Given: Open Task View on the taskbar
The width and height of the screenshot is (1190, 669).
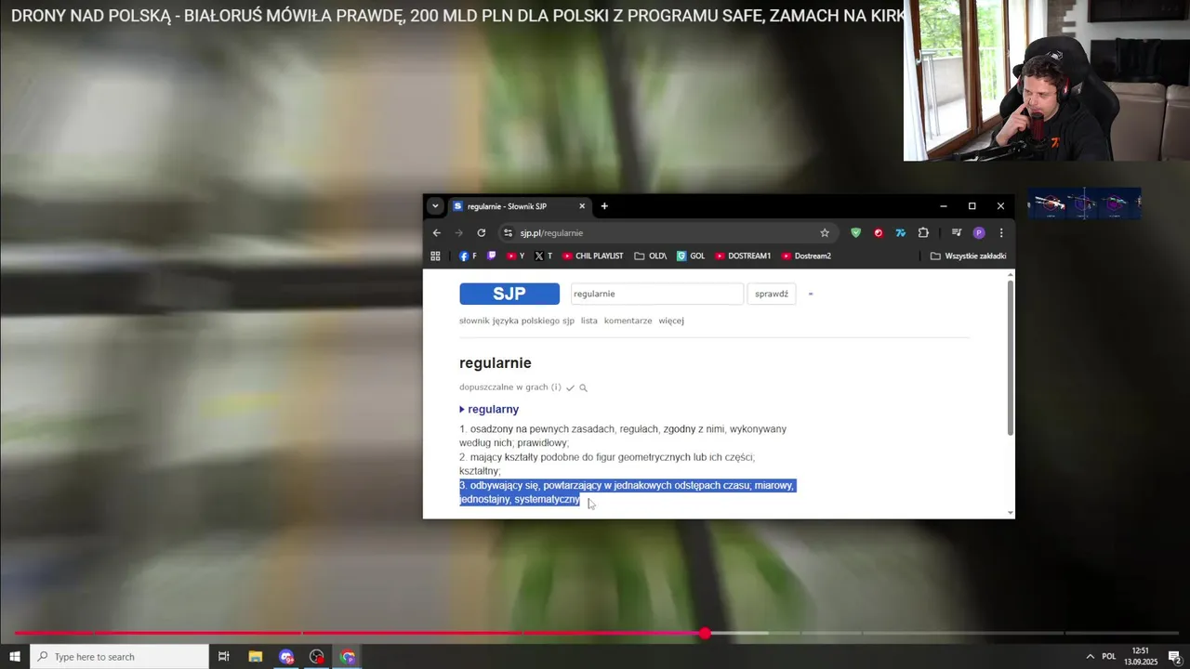Looking at the screenshot, I should tap(223, 657).
